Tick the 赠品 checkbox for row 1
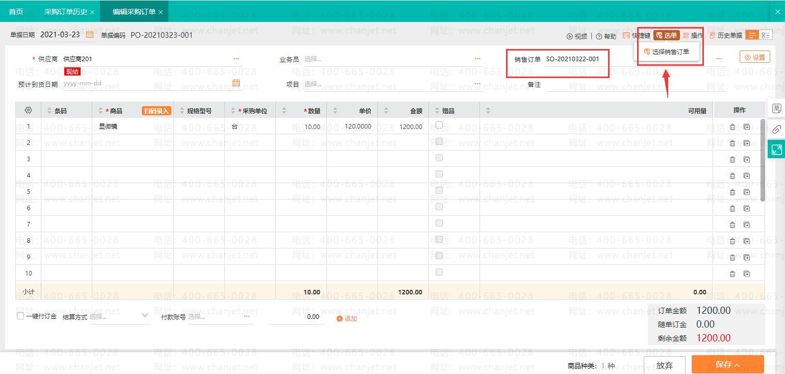The height and width of the screenshot is (374, 785). [x=439, y=126]
